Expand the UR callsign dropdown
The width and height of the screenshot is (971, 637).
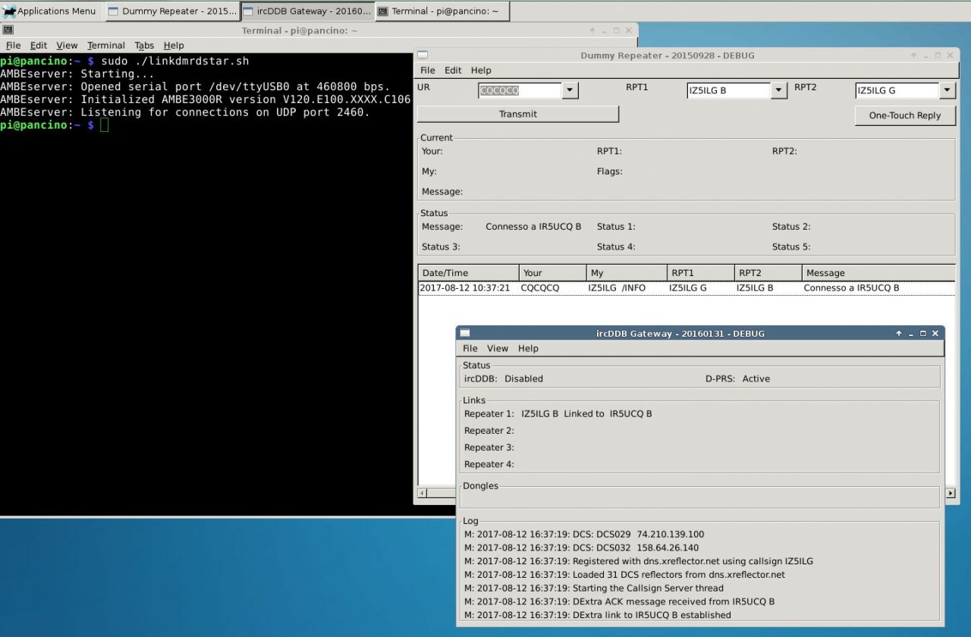pyautogui.click(x=570, y=90)
